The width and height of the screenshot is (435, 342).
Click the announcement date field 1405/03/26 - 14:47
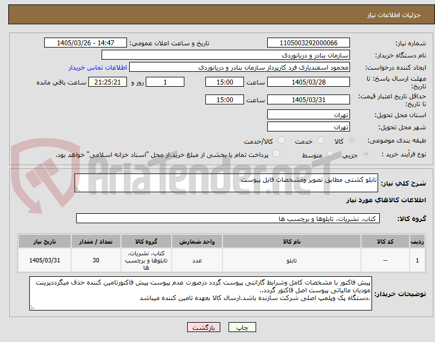click(86, 43)
